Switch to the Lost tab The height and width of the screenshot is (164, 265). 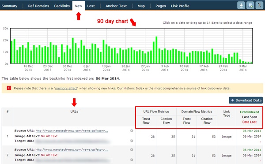click(x=91, y=6)
